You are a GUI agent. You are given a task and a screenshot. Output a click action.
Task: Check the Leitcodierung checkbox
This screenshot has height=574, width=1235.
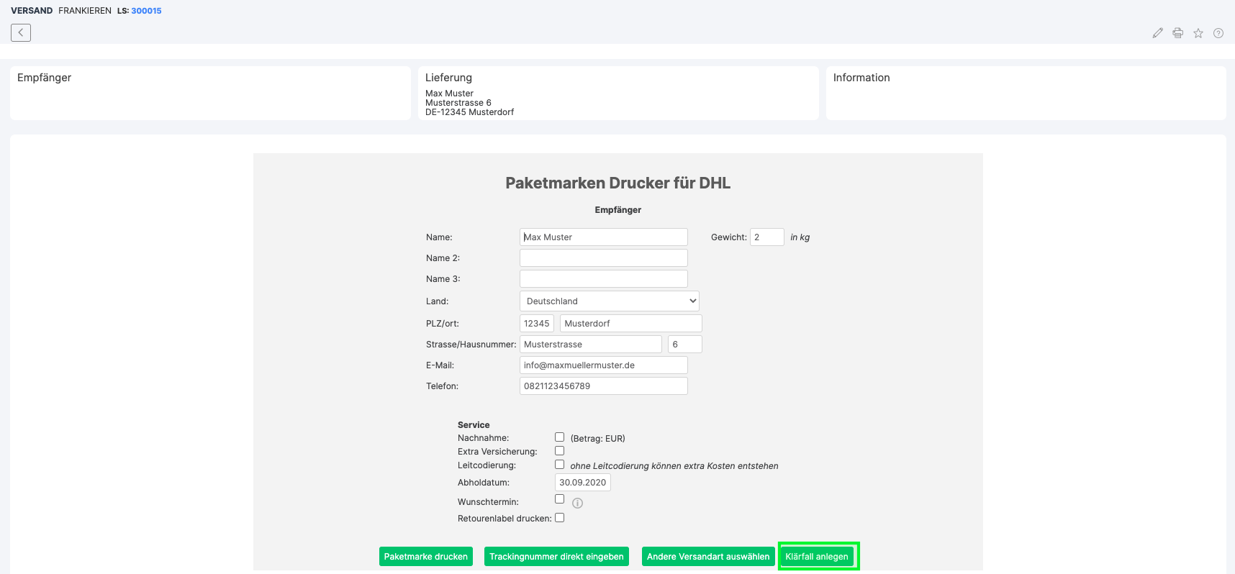click(x=559, y=465)
